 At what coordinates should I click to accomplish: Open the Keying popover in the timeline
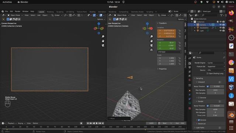(21, 123)
